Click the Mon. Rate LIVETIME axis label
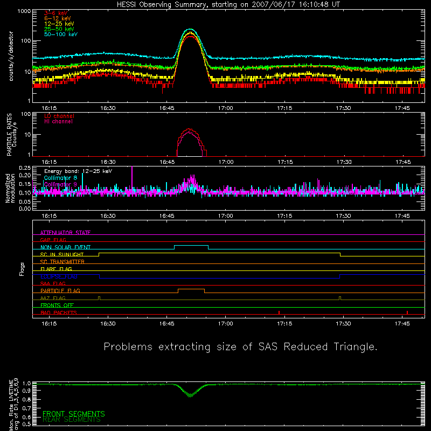This screenshot has width=431, height=431. [x=13, y=405]
